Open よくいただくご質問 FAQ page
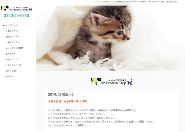 pyautogui.click(x=14, y=48)
